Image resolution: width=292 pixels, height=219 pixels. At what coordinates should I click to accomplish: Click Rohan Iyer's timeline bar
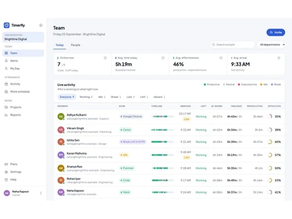[x=163, y=180]
